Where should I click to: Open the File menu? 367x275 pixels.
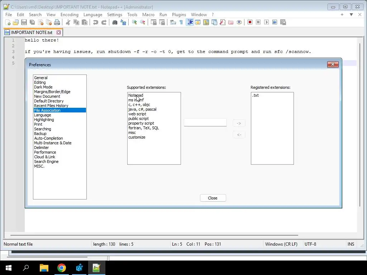tap(9, 14)
